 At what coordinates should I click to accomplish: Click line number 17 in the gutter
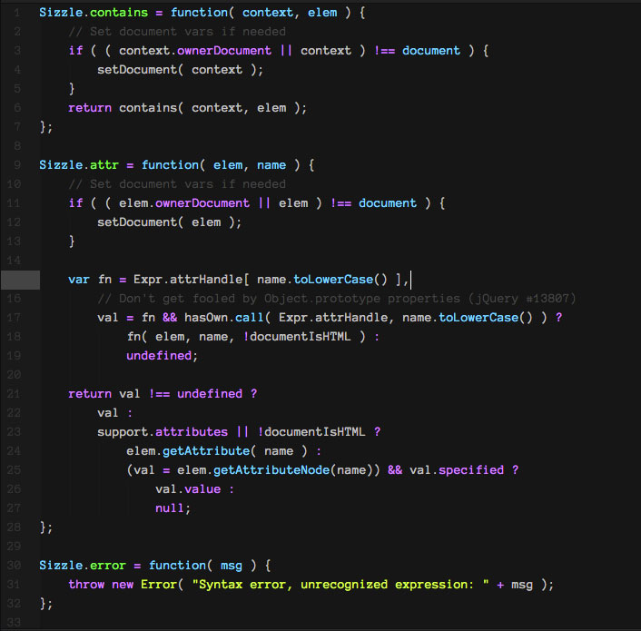(14, 318)
